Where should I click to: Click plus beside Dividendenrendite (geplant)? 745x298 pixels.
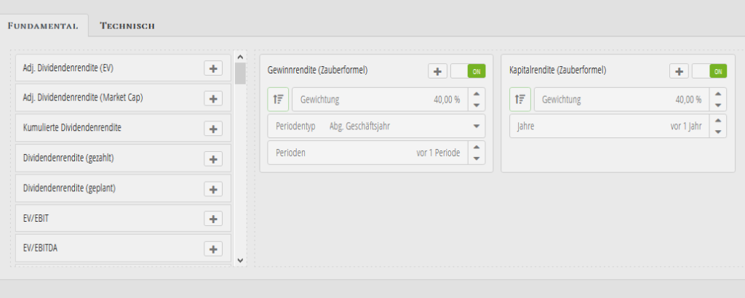tap(213, 189)
